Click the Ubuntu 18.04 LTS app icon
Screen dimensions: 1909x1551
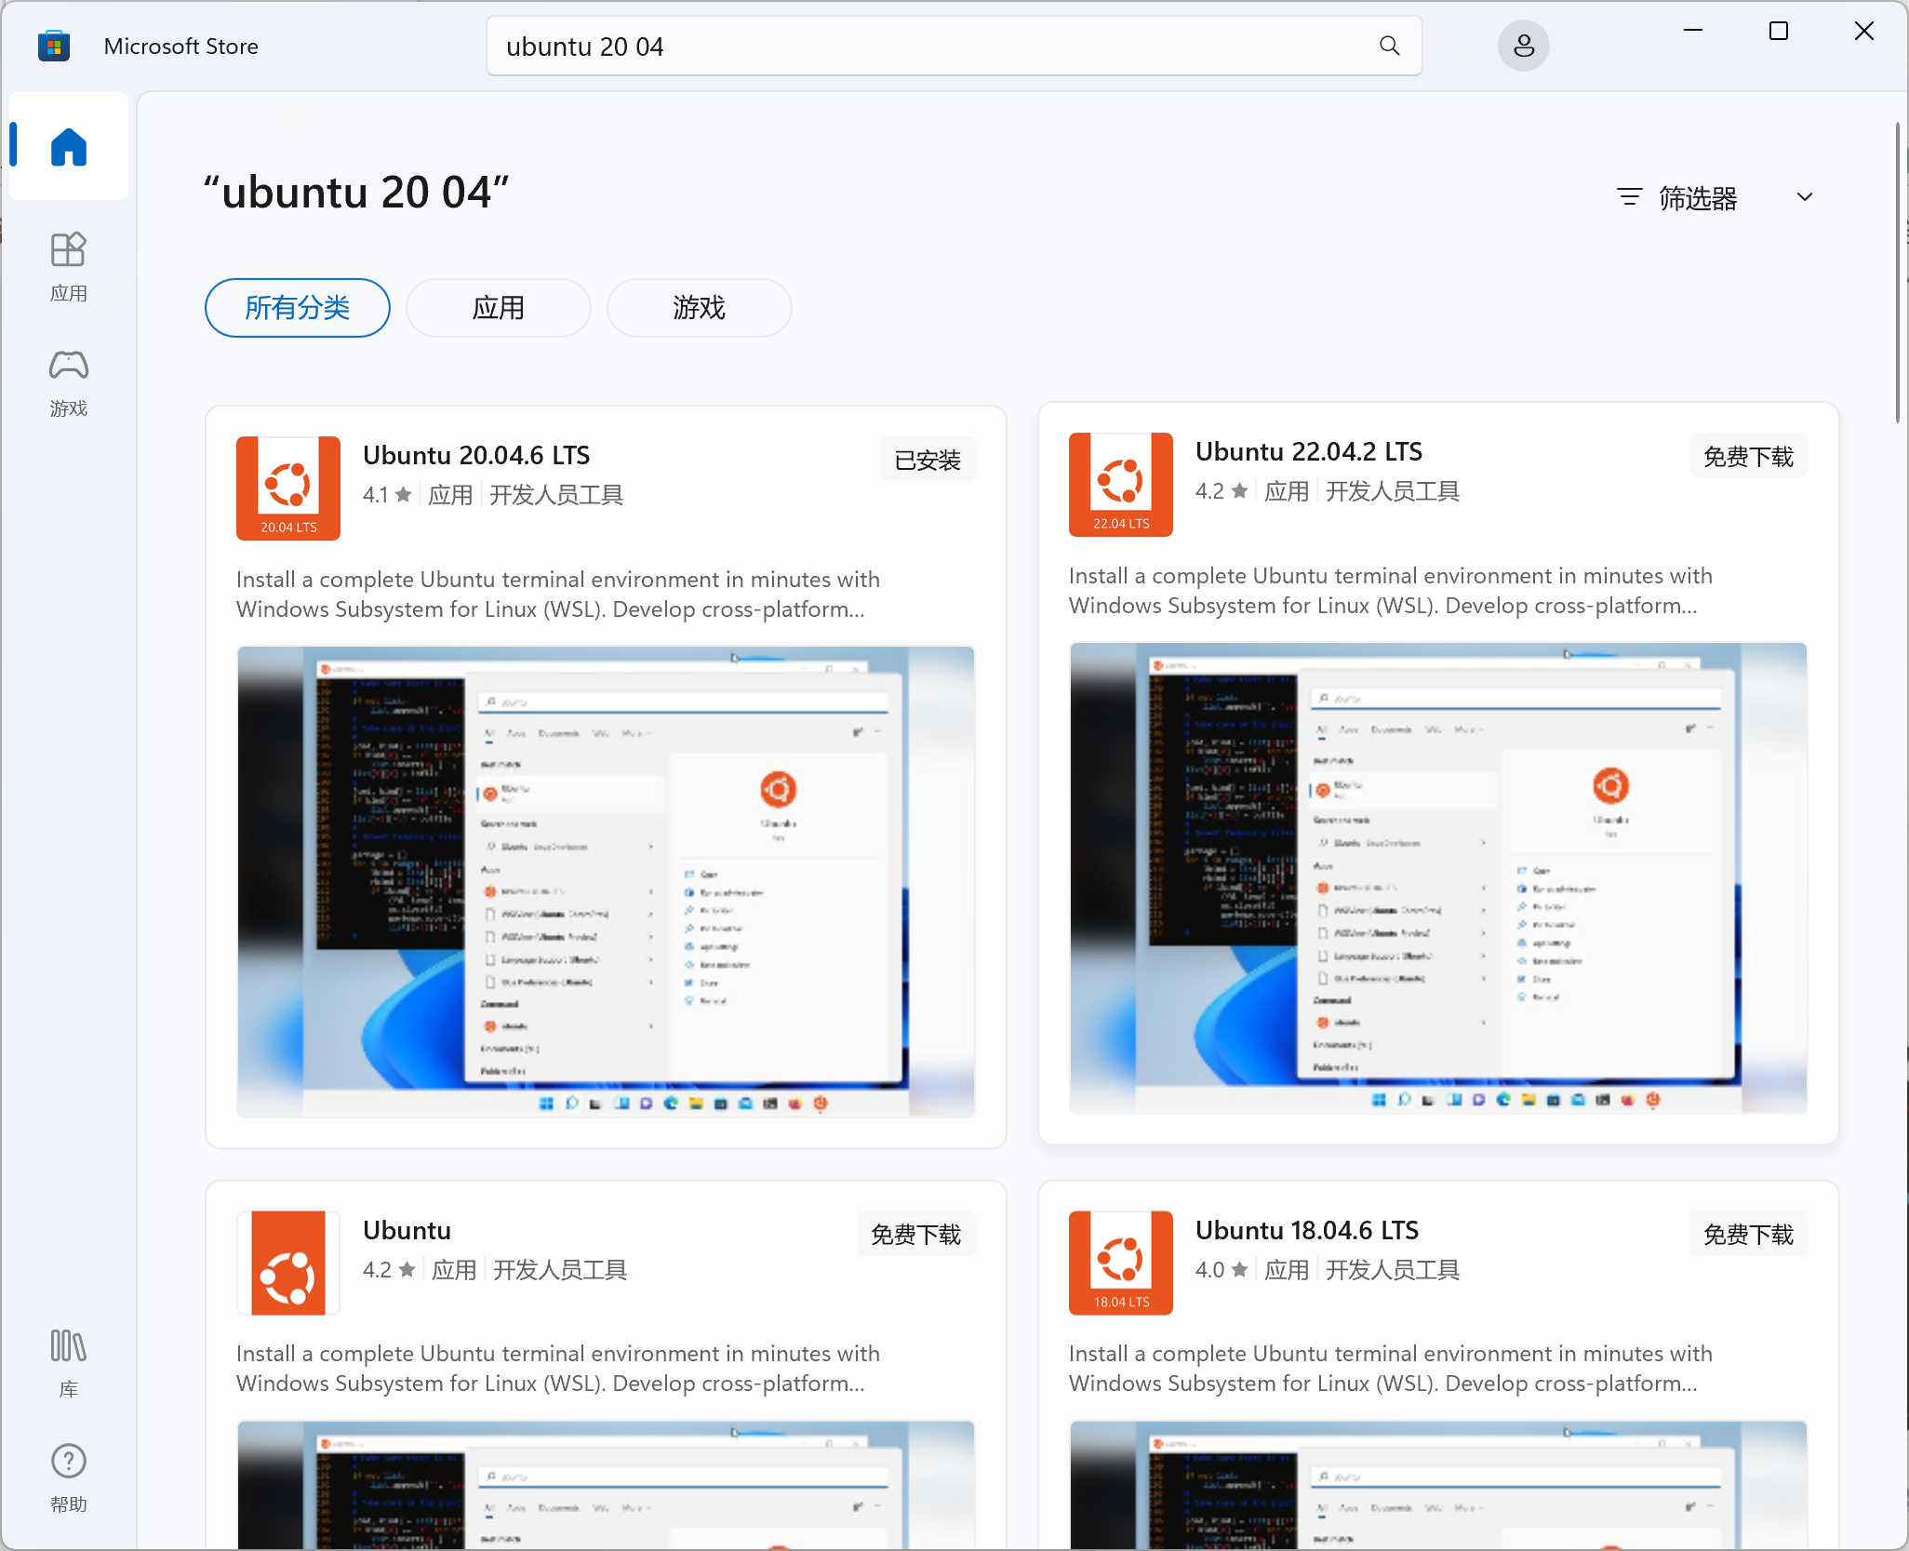pos(1120,1262)
